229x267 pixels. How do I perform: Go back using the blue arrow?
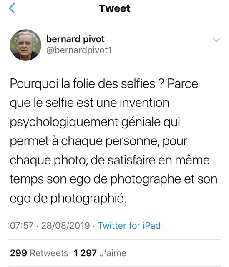tap(12, 8)
